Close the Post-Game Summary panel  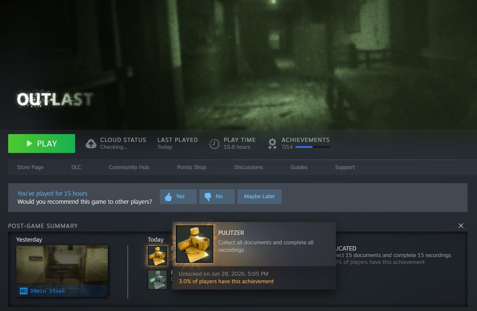coord(461,226)
